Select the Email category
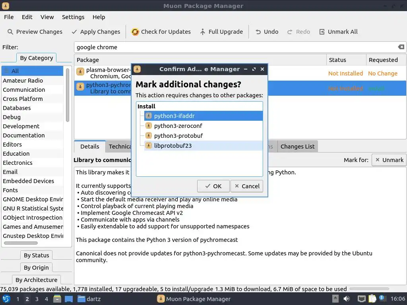Image resolution: width=407 pixels, height=305 pixels. (x=32, y=172)
